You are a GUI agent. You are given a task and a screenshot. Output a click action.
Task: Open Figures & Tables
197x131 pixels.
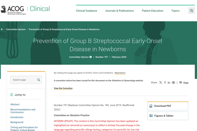(x=168, y=116)
